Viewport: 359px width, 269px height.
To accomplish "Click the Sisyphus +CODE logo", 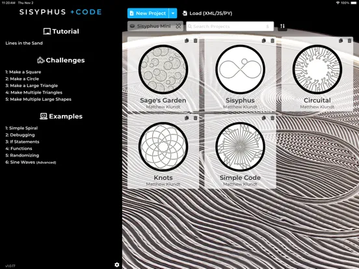I will click(60, 12).
